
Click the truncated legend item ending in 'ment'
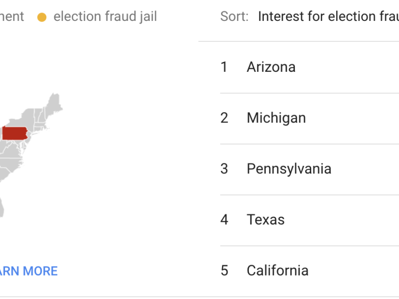click(11, 16)
